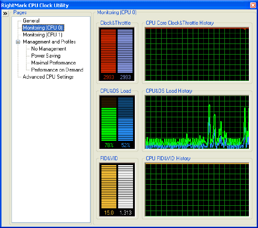Collapse the Management and Profiles branch

pos(18,42)
